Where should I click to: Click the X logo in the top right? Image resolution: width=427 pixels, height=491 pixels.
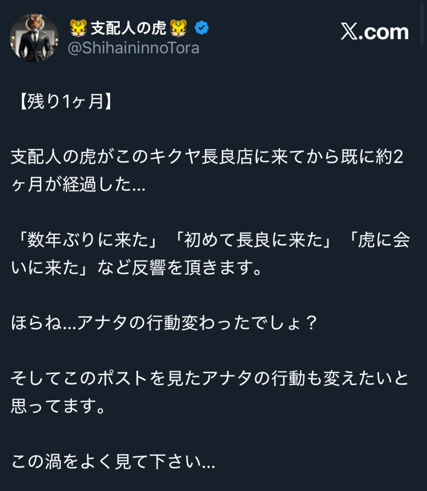tap(351, 32)
